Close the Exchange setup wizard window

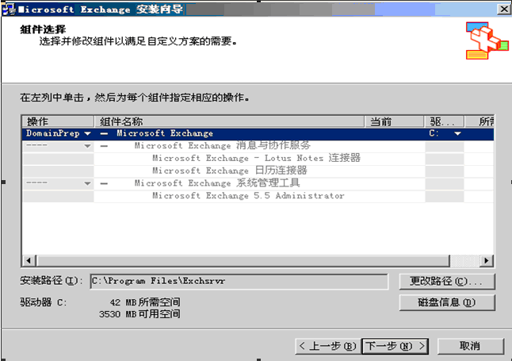tap(503, 10)
